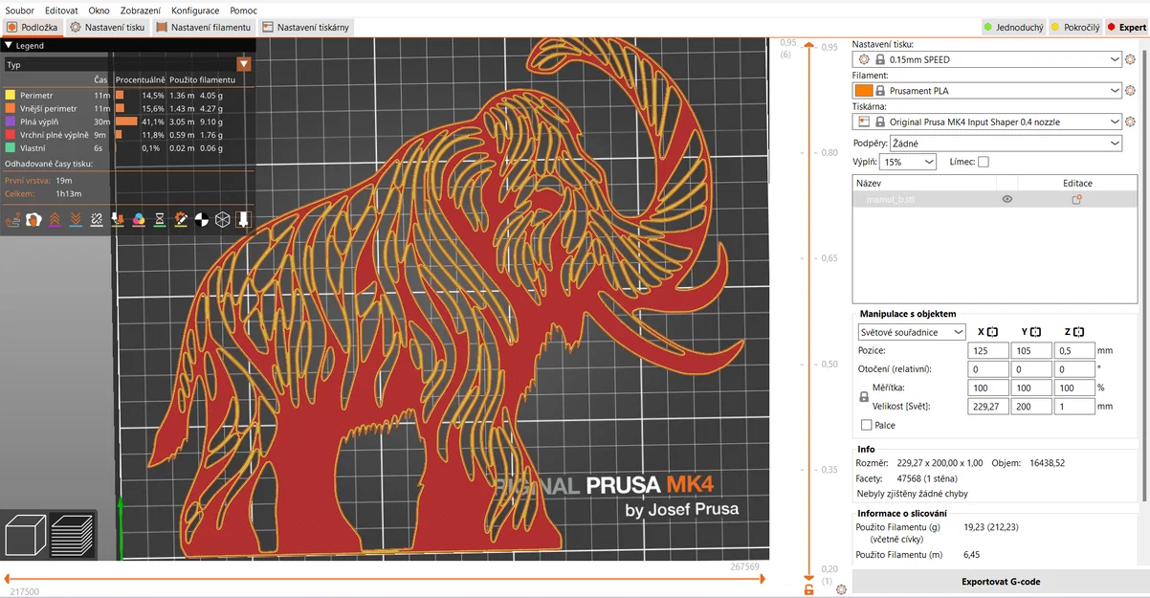Open the Konfigurace menu
Screen dimensions: 1150x598
(195, 11)
